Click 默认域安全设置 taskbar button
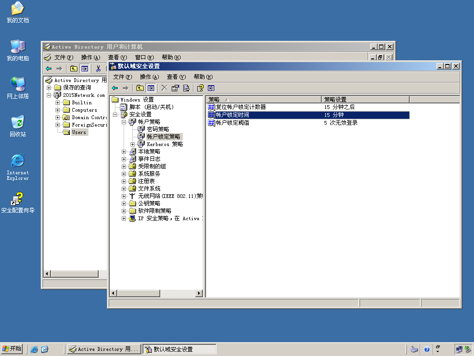Screen dimensions: 474x356 180,350
